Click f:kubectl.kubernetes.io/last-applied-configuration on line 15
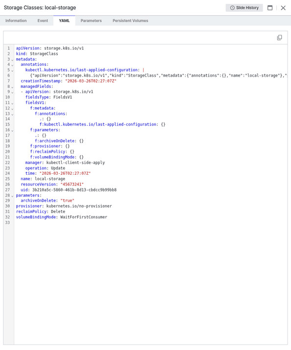 pyautogui.click(x=99, y=124)
